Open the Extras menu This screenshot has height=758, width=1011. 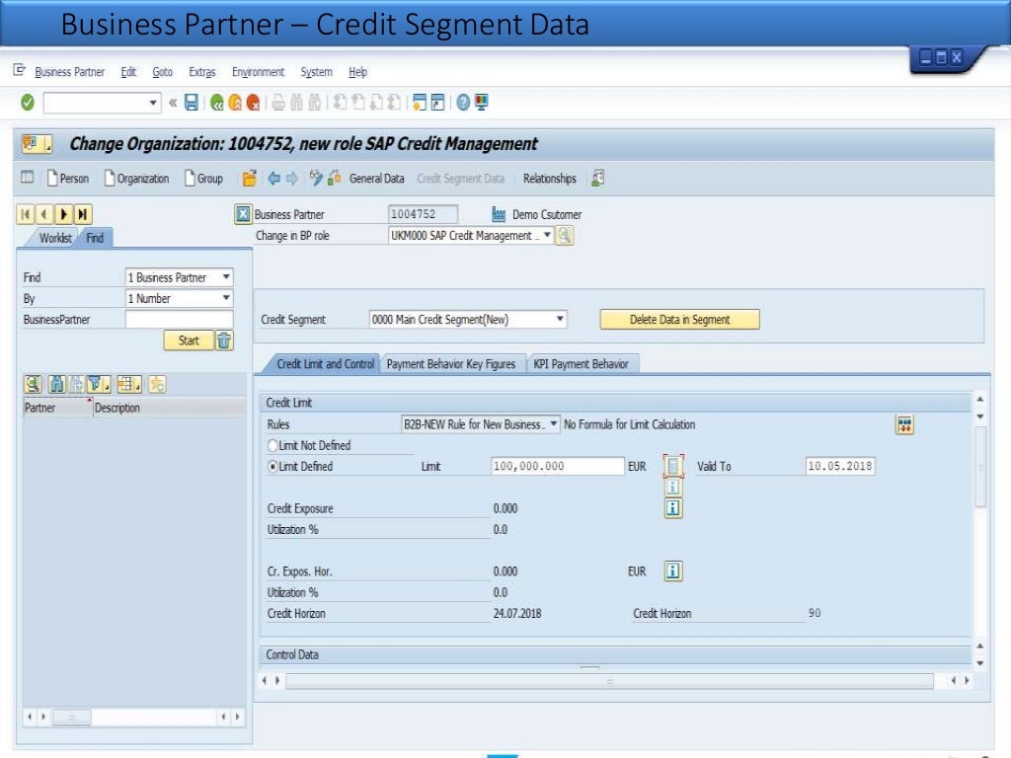coord(201,72)
